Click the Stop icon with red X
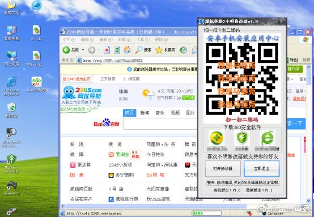Image resolution: width=314 pixels, height=217 pixels. 107,50
